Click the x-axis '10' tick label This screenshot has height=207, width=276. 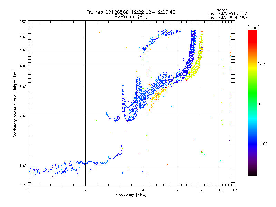click(219, 190)
